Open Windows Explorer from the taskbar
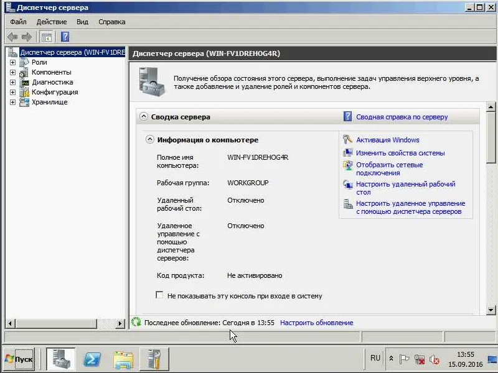Screen dimensions: 498x373 [123, 360]
